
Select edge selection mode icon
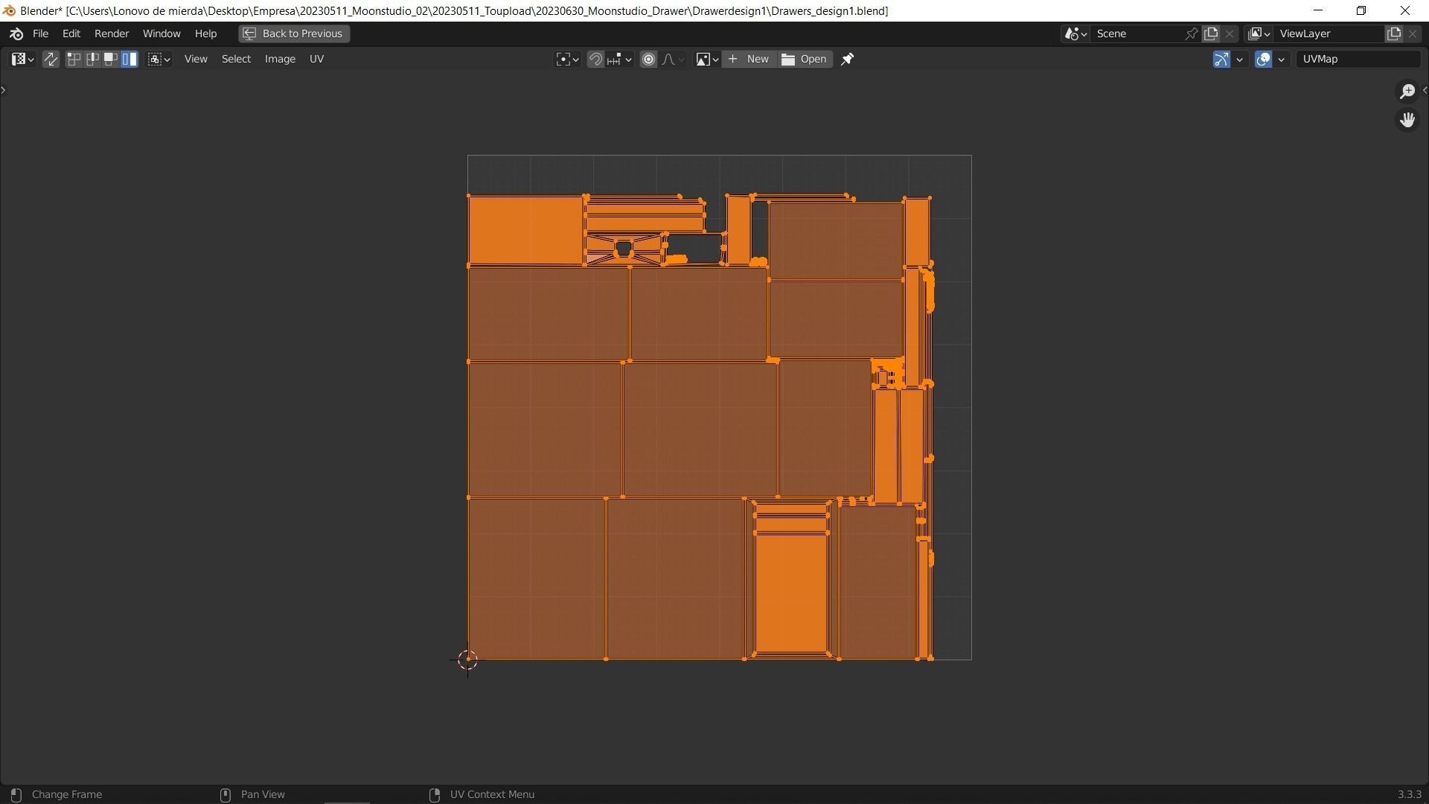pyautogui.click(x=92, y=59)
